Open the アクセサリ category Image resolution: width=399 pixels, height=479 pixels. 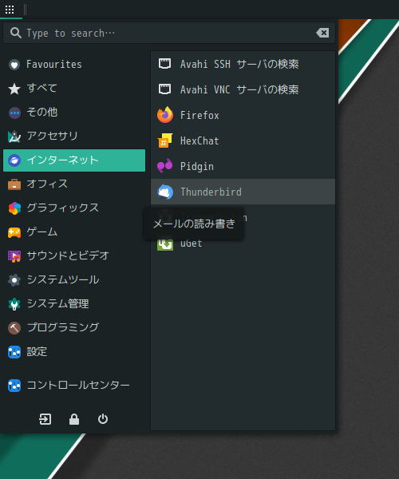tap(74, 137)
